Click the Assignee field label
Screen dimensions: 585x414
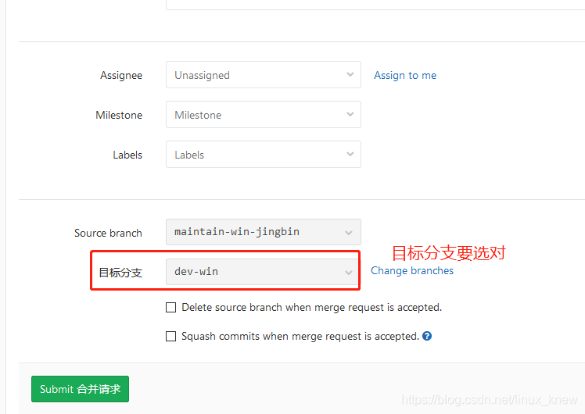[121, 75]
